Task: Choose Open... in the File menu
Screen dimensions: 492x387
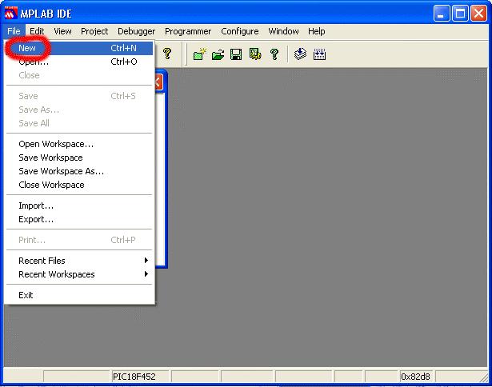Action: point(80,62)
